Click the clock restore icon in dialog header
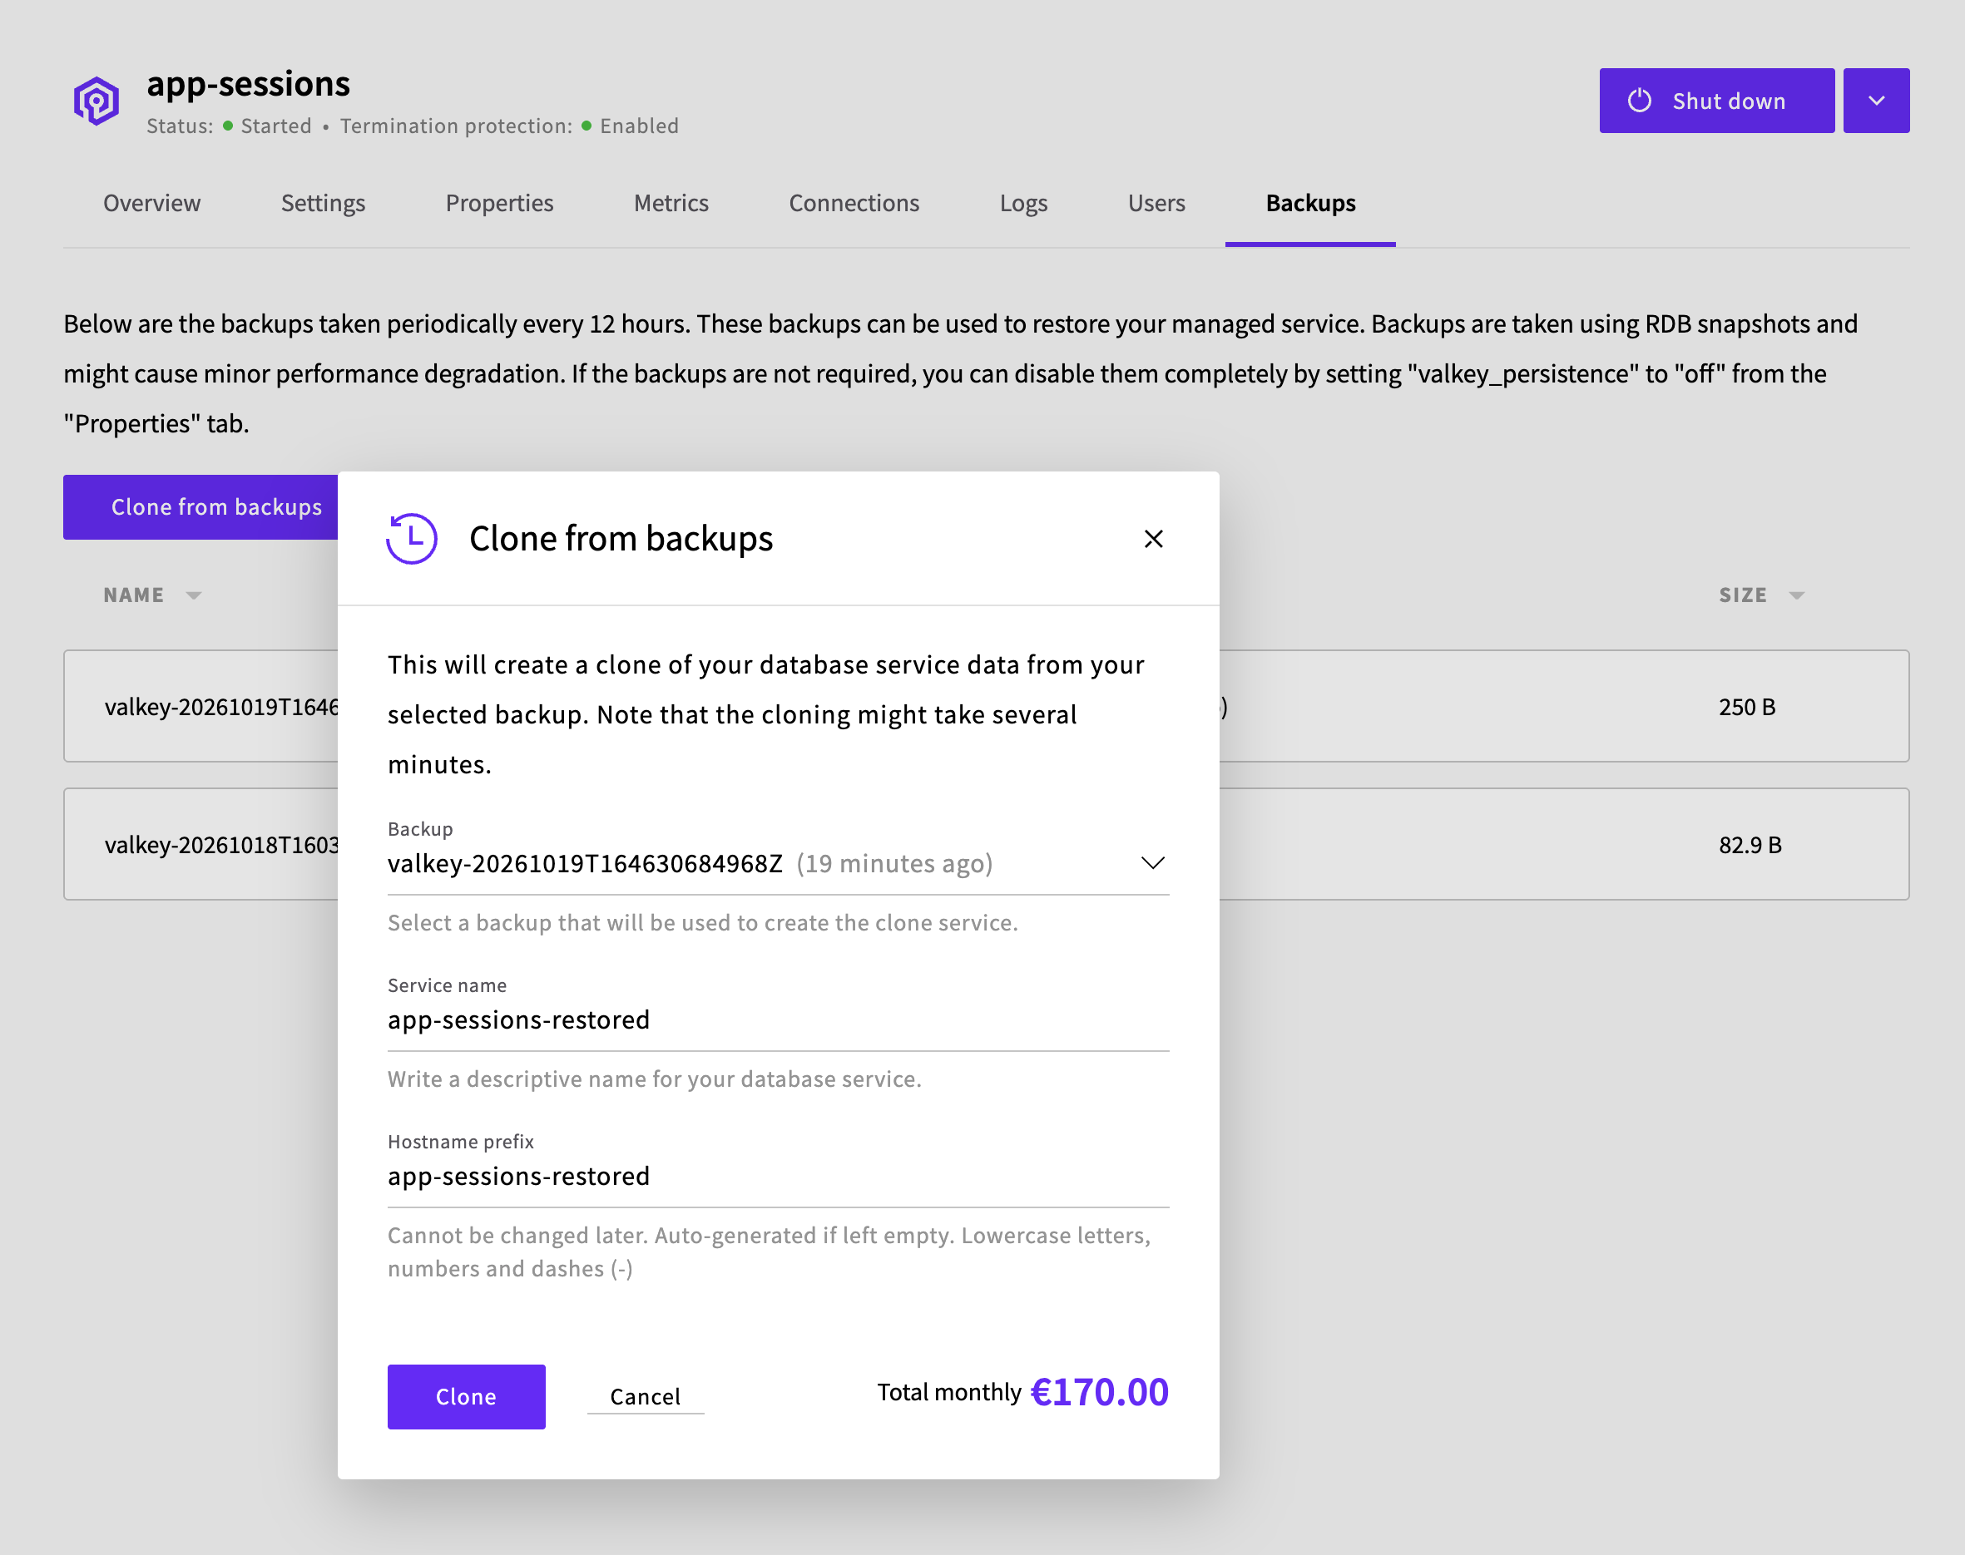This screenshot has height=1555, width=1965. [412, 538]
